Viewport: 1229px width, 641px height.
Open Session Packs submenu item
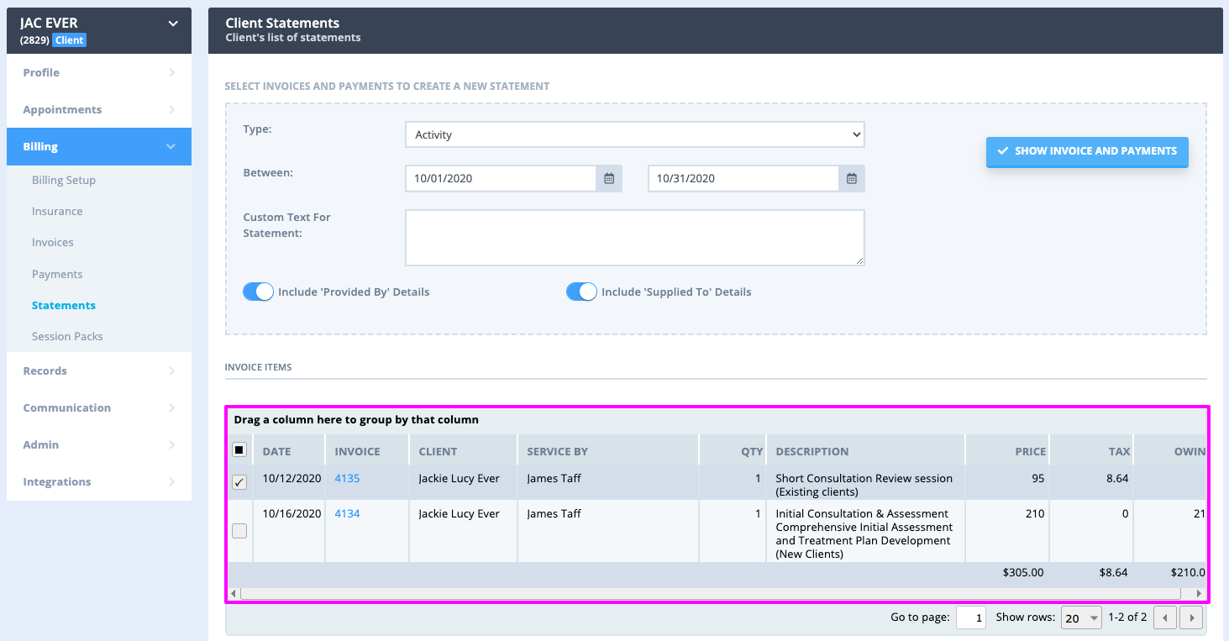pos(67,336)
